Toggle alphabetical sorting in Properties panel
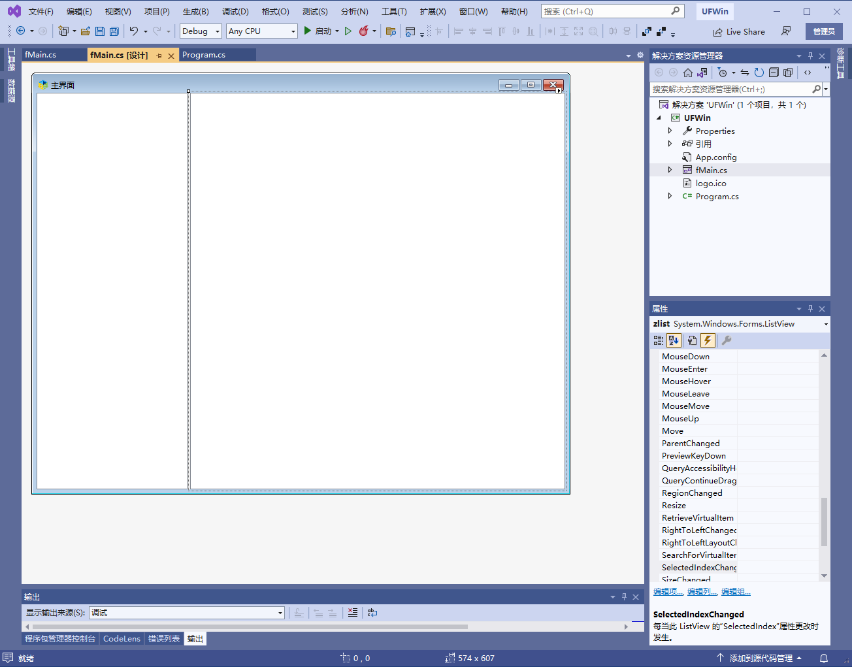The image size is (852, 667). [x=674, y=340]
